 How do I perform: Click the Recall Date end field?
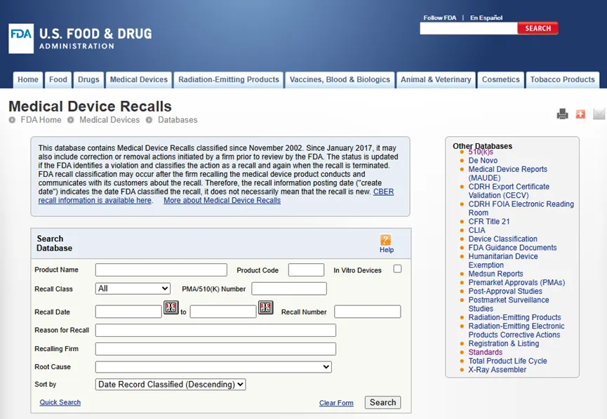[223, 312]
